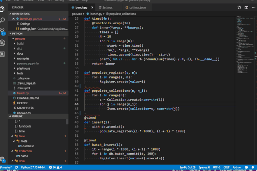Change file encoding UTF-8
The width and height of the screenshot is (257, 171).
[x=216, y=167]
